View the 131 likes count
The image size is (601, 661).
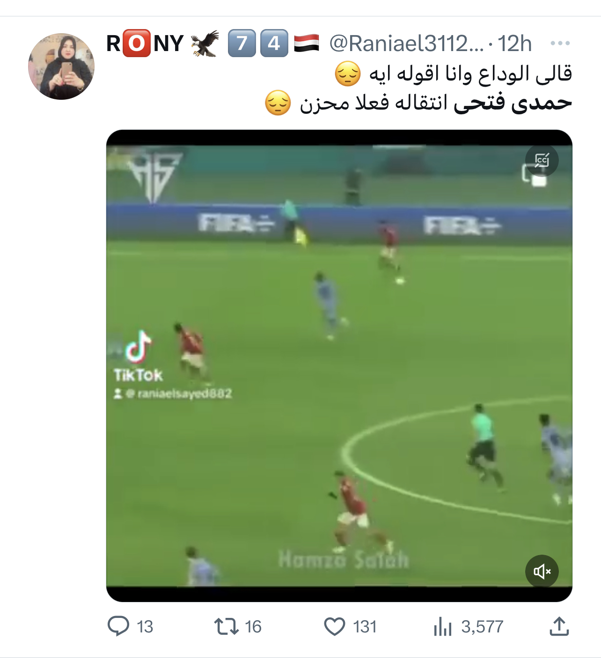[x=365, y=627]
